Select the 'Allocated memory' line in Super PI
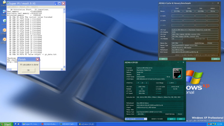Viewport: 224px width, 126px height. tap(24, 15)
